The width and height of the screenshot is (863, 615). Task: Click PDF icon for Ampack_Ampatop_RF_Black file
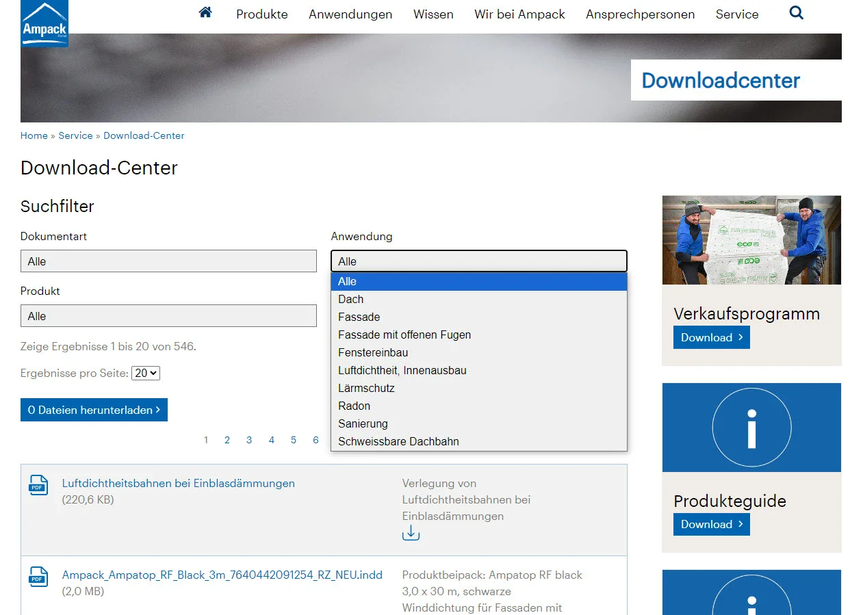(x=38, y=577)
